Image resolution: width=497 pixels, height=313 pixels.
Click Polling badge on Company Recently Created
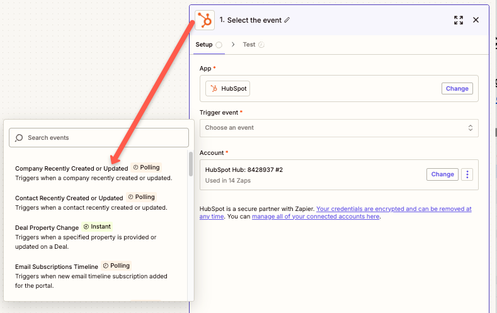coord(146,168)
